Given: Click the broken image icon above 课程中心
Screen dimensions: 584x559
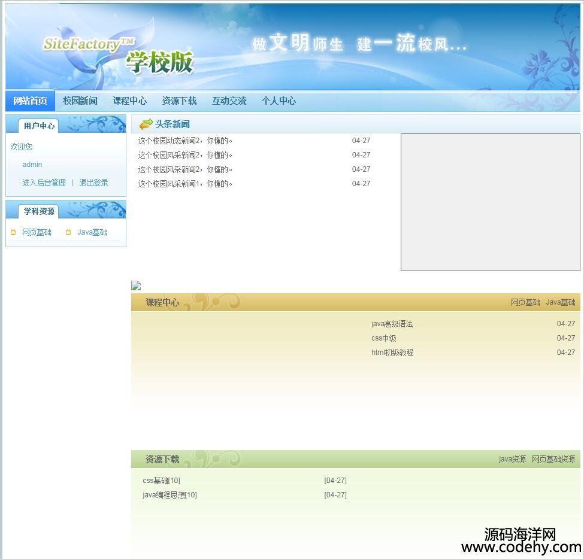Looking at the screenshot, I should click(x=136, y=286).
